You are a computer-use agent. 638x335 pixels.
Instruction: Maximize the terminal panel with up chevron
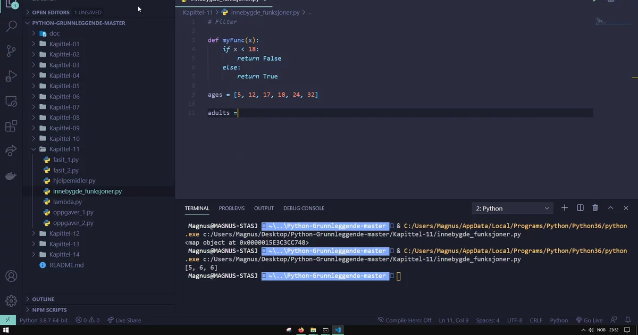[x=610, y=208]
